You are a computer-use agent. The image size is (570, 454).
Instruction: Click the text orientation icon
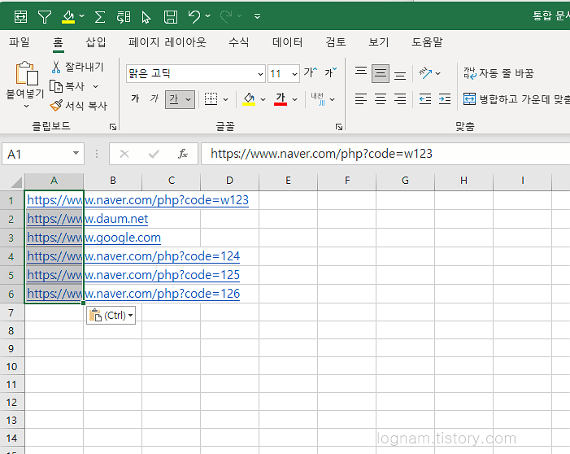pyautogui.click(x=425, y=73)
